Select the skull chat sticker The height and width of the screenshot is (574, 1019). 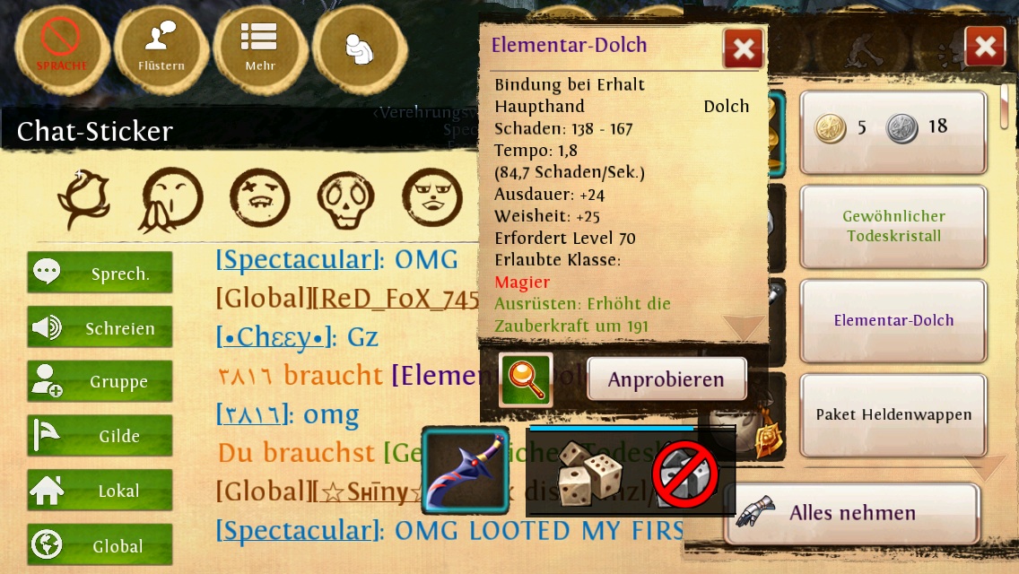coord(345,199)
